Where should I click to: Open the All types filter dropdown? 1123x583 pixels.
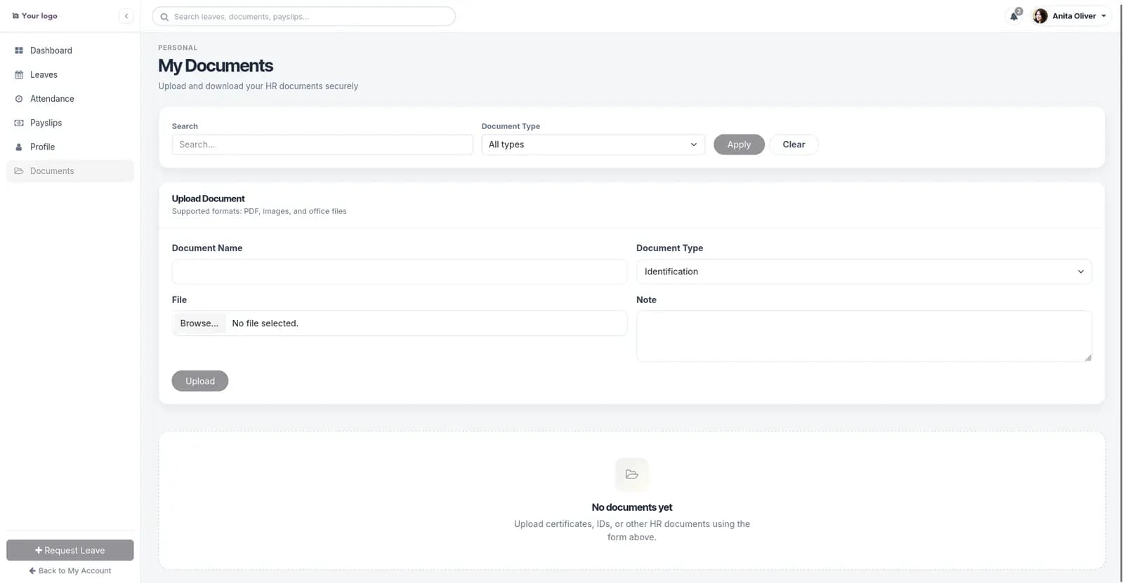click(x=593, y=145)
